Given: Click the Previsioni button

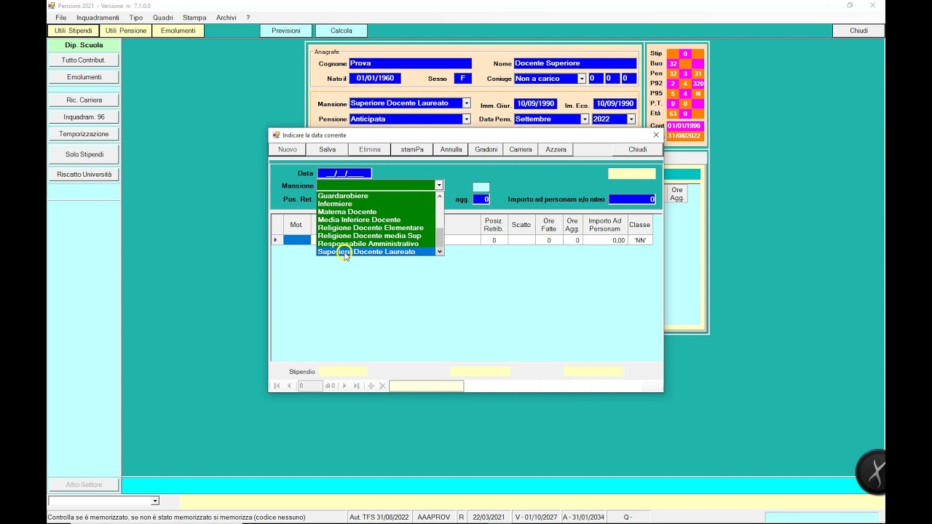Looking at the screenshot, I should click(286, 31).
